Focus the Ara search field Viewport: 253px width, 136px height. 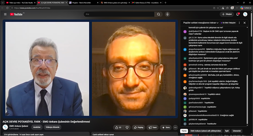[x=119, y=14]
